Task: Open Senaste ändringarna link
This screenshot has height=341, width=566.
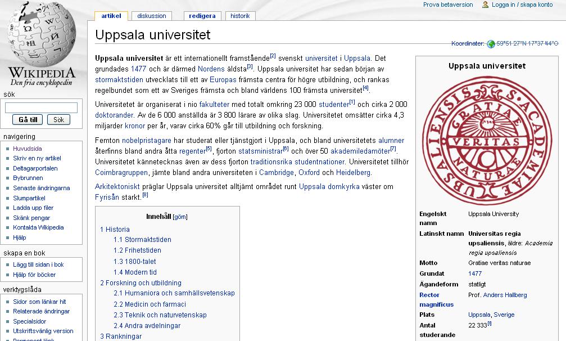Action: pos(42,188)
